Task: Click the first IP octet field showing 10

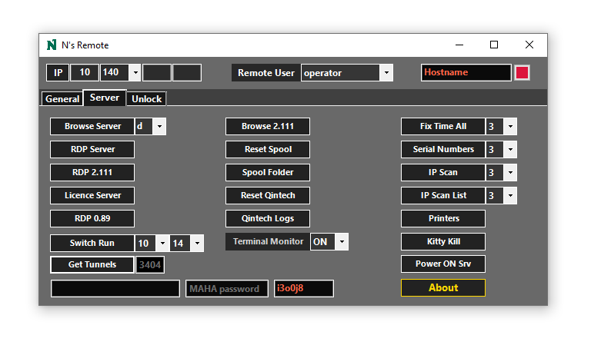Action: point(85,73)
